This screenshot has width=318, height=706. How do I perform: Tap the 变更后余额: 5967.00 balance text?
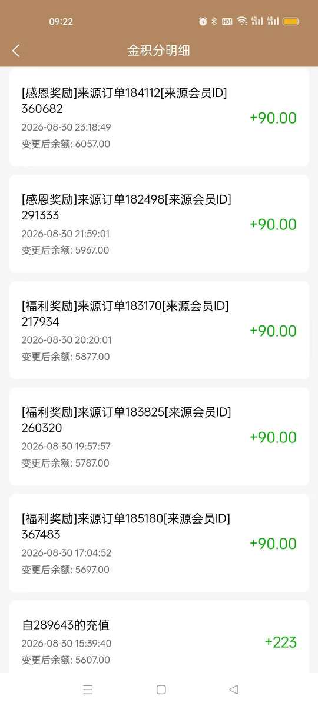pos(65,250)
